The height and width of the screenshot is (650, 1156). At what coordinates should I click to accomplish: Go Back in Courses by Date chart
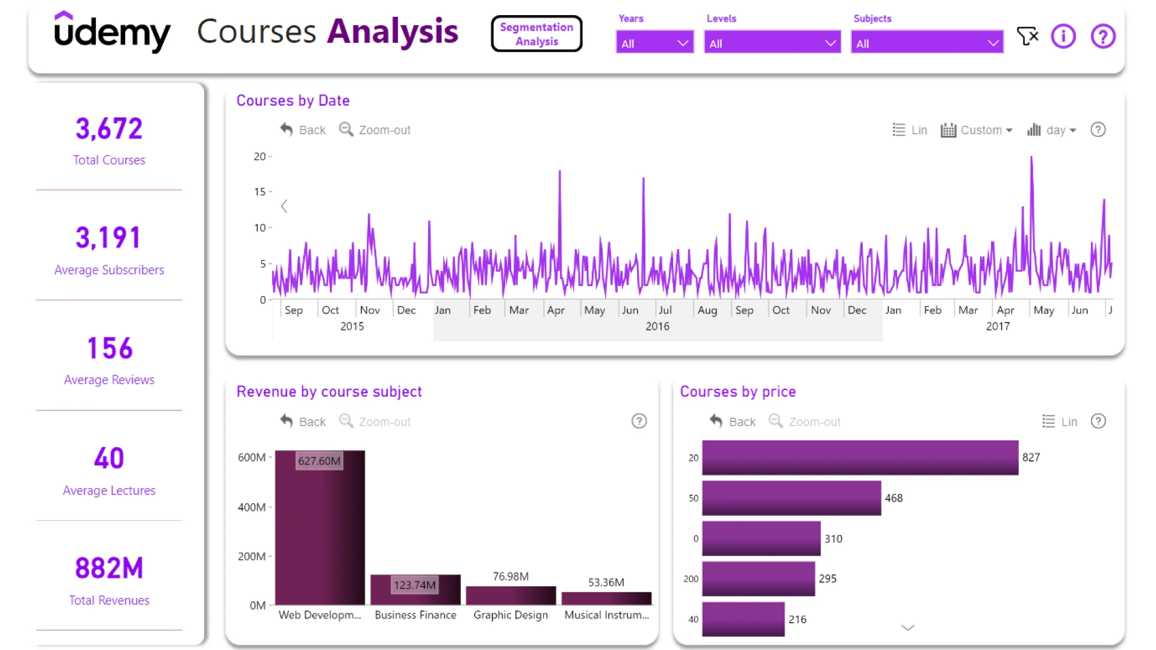click(x=303, y=130)
